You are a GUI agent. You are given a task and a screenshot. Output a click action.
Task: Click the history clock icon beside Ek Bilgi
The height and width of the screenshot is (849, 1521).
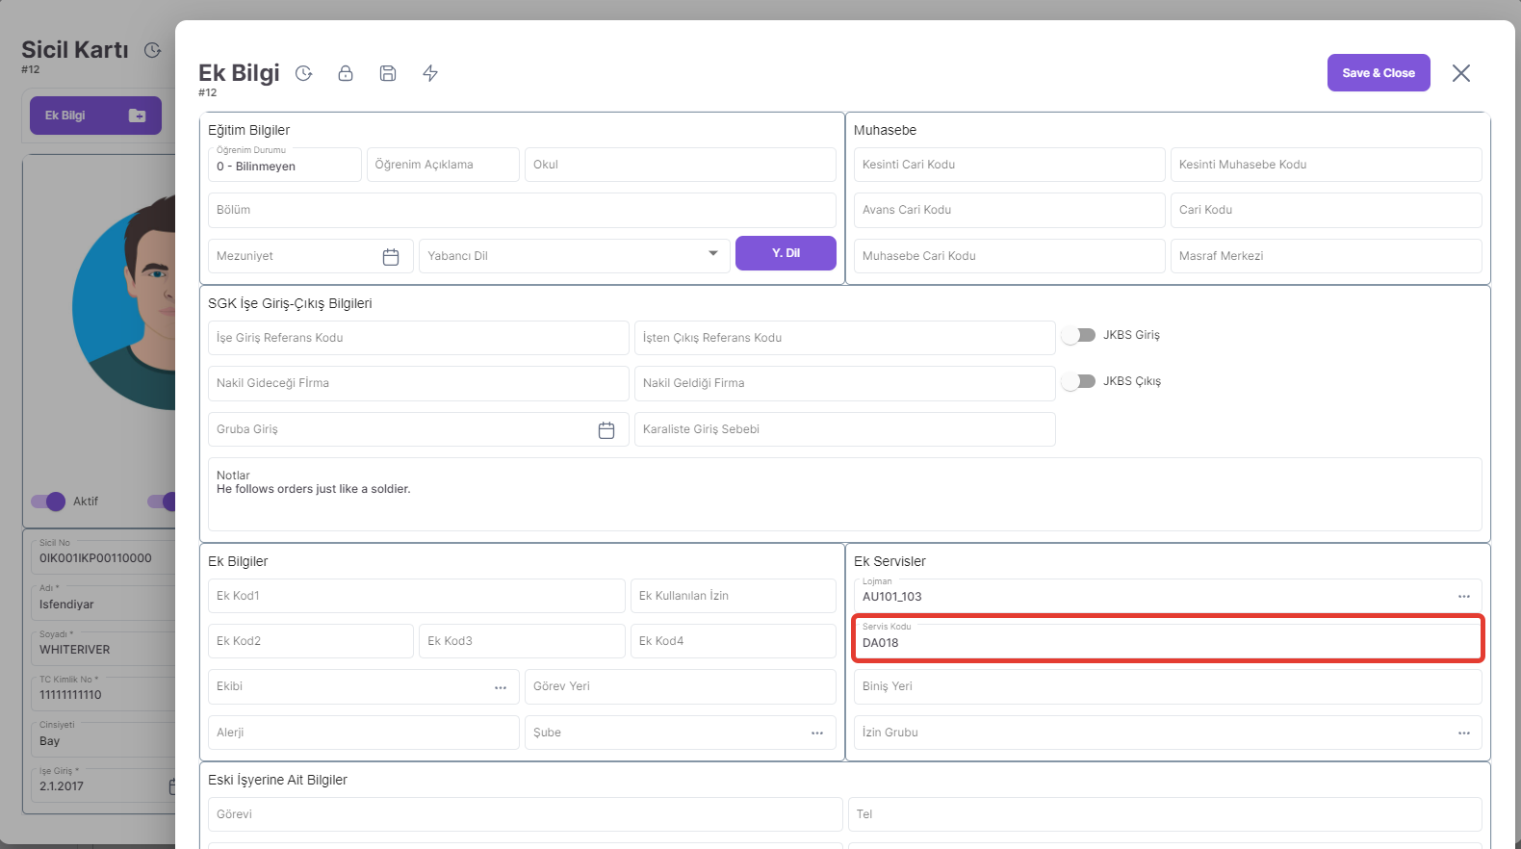(304, 73)
